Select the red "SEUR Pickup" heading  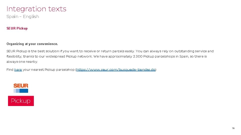[x=17, y=28]
